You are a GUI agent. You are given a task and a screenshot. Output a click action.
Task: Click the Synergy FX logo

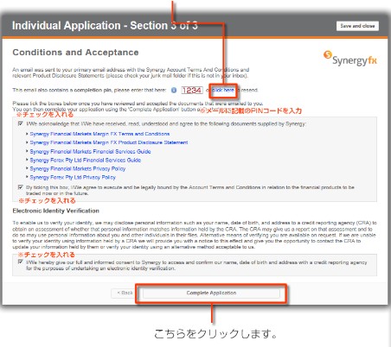[349, 59]
